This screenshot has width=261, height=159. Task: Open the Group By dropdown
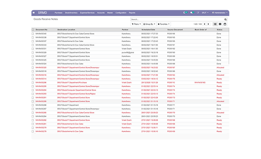149,24
